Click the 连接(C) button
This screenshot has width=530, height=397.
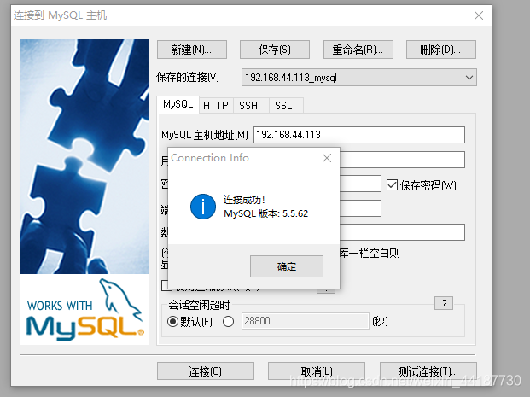click(206, 371)
